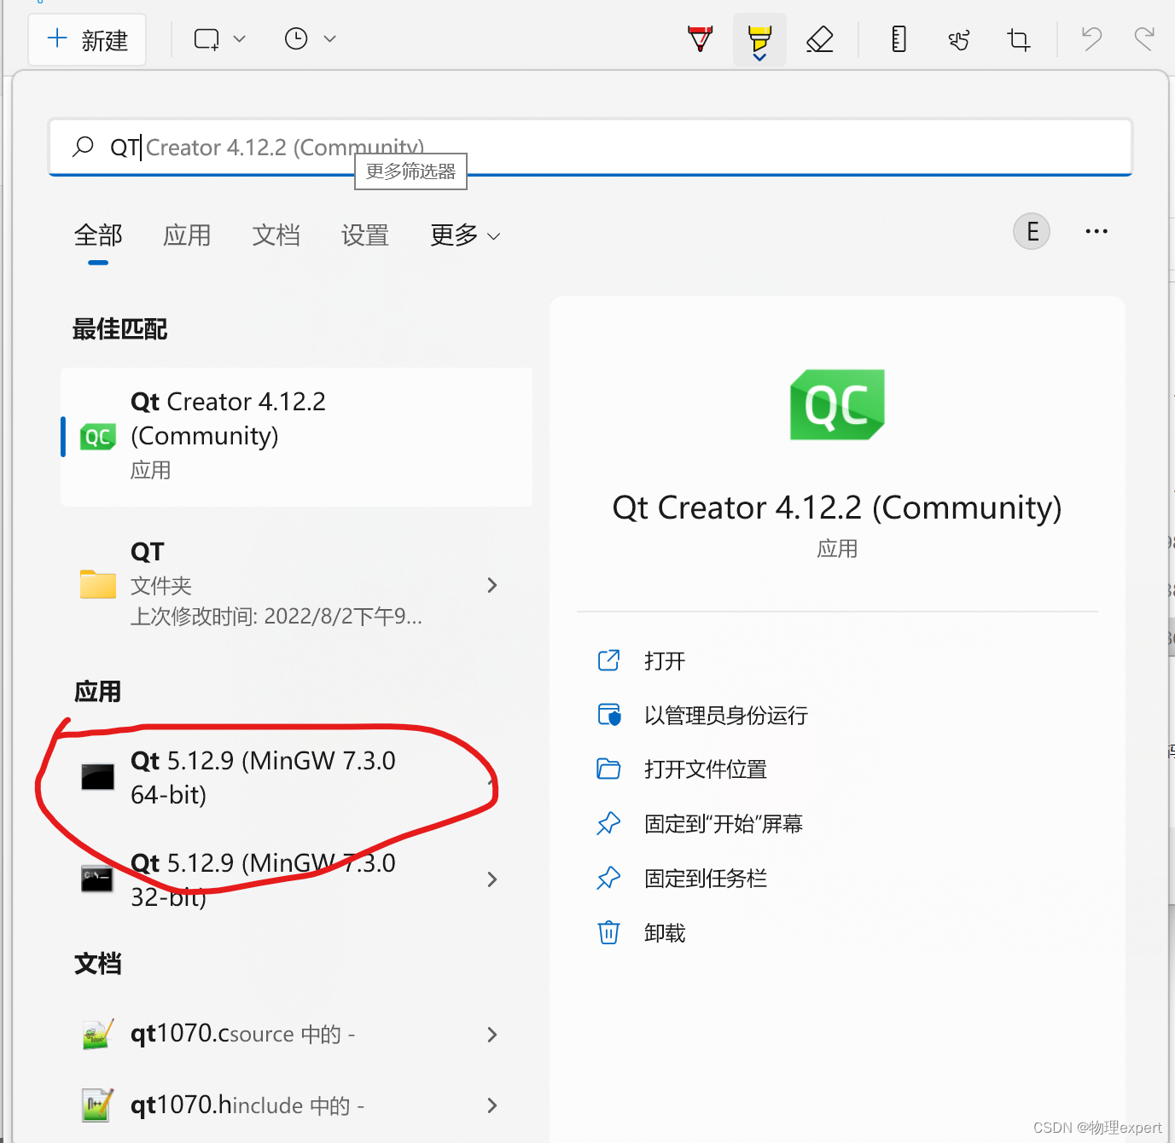Choose 固定到"开始"屏幕
This screenshot has height=1143, width=1175.
[724, 824]
